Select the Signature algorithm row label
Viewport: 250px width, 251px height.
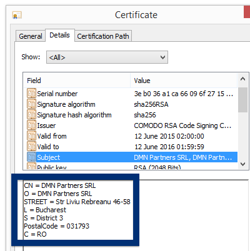coord(66,104)
